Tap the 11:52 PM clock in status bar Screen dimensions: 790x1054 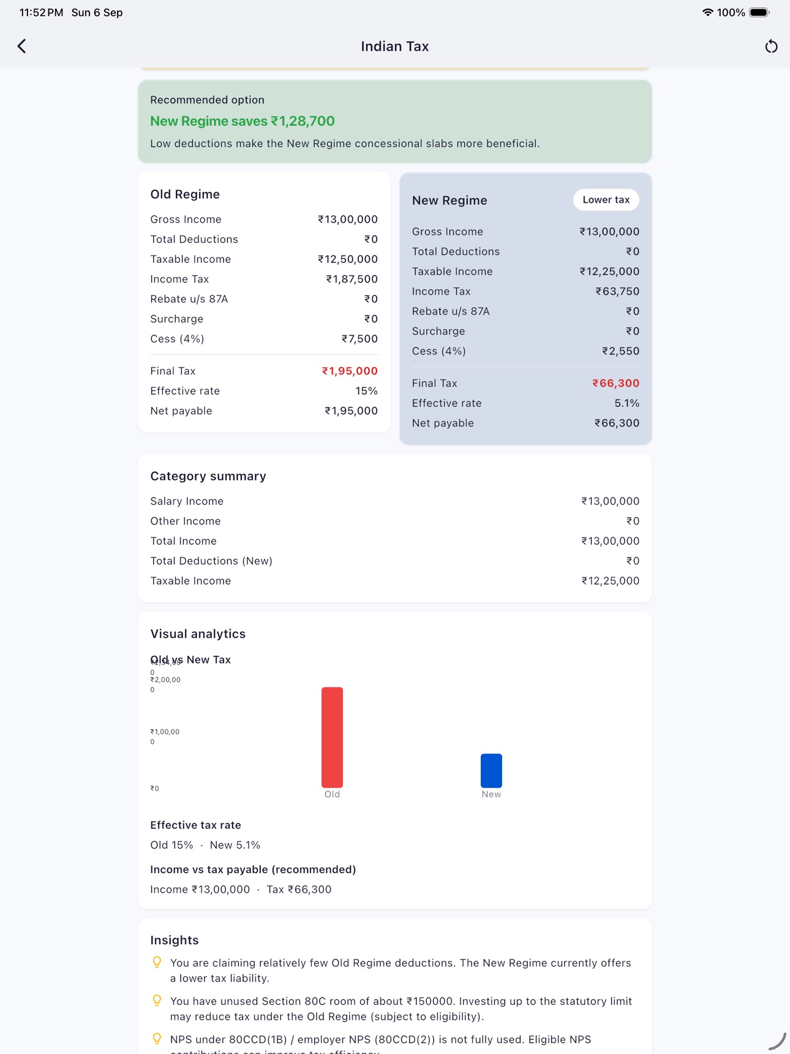[41, 12]
